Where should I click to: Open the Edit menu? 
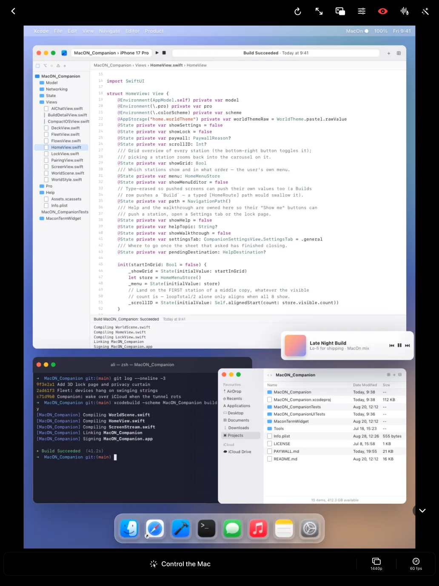(x=72, y=31)
